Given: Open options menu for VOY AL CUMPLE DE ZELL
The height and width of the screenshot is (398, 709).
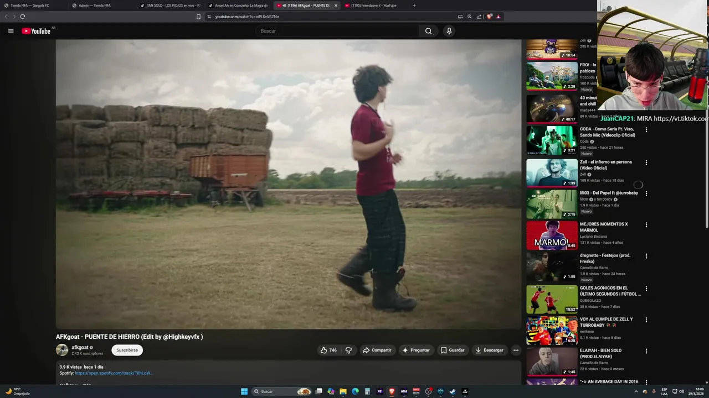Looking at the screenshot, I should pyautogui.click(x=646, y=320).
